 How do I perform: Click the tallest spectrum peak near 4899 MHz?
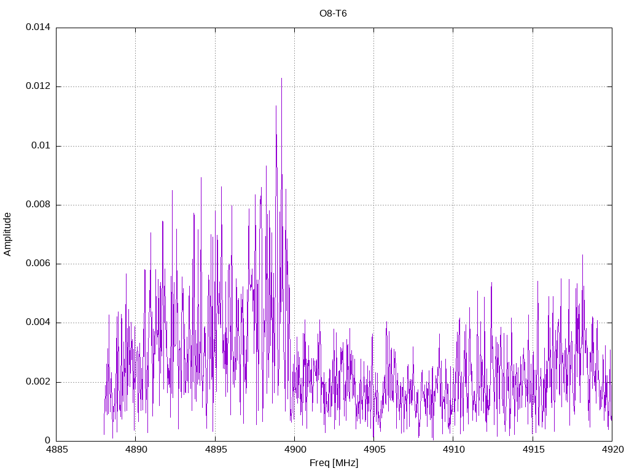(x=281, y=79)
